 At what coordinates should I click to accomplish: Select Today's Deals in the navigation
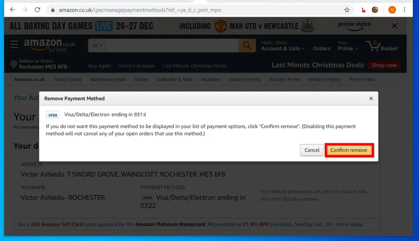67,79
